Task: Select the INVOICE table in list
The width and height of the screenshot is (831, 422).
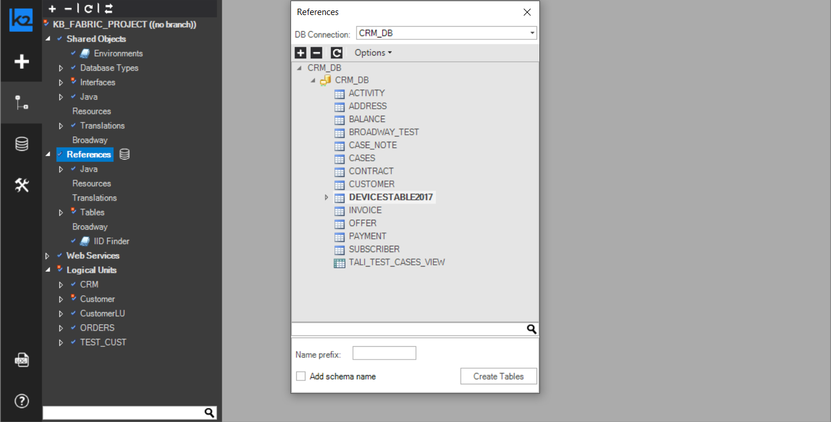Action: (365, 210)
